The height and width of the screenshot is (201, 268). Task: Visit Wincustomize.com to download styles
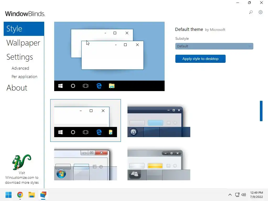(22, 178)
